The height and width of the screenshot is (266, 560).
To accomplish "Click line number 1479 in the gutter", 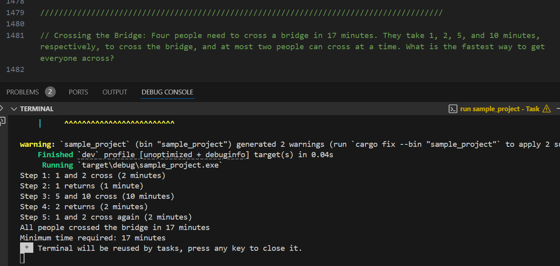I will [x=15, y=13].
